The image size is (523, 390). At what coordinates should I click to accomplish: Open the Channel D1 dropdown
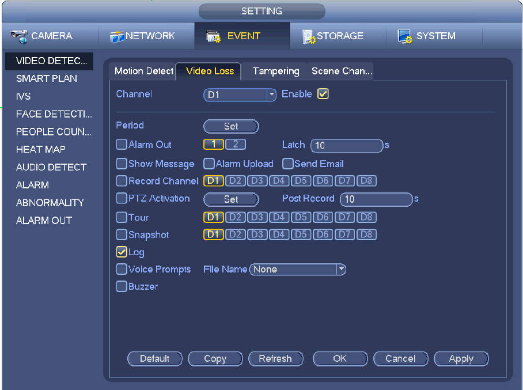[x=240, y=95]
